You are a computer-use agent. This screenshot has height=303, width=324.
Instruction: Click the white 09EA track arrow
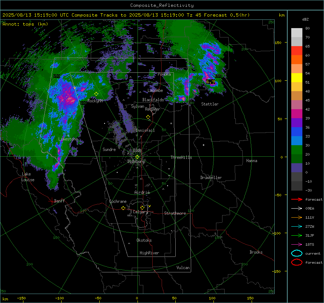(297, 209)
